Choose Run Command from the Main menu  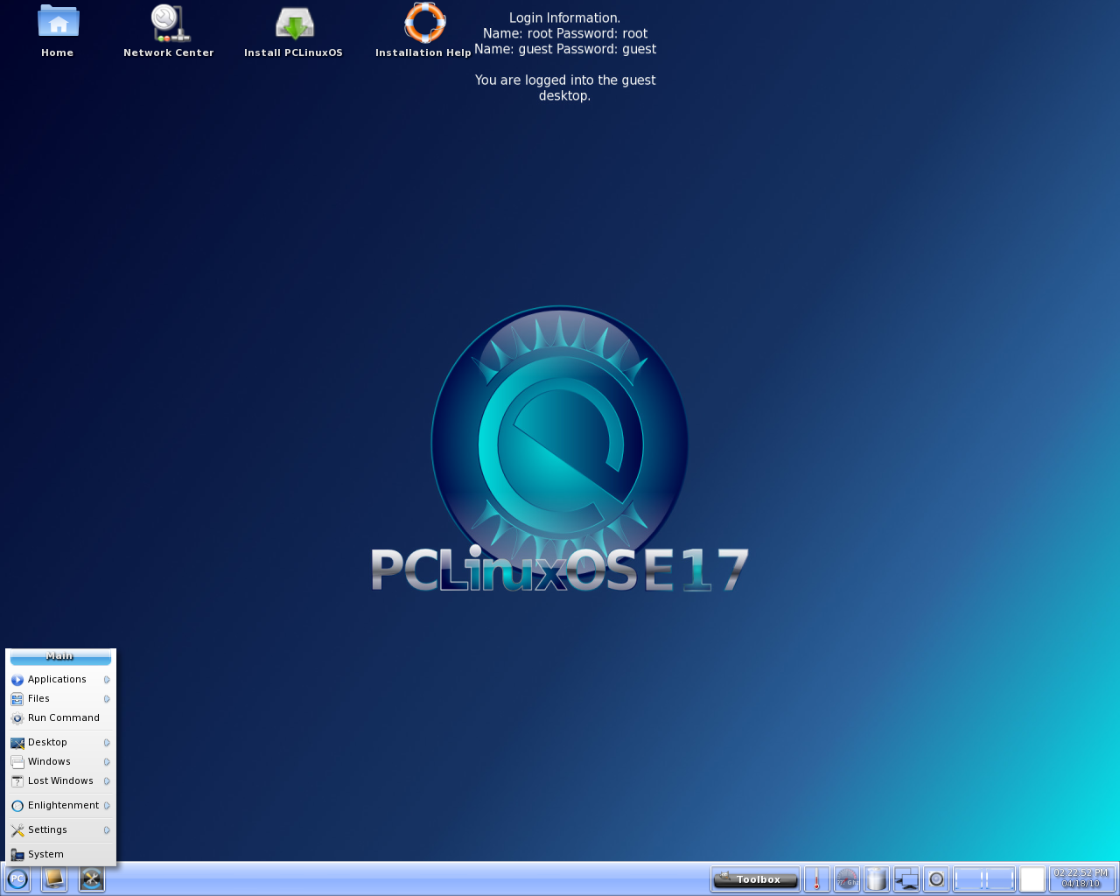tap(60, 718)
